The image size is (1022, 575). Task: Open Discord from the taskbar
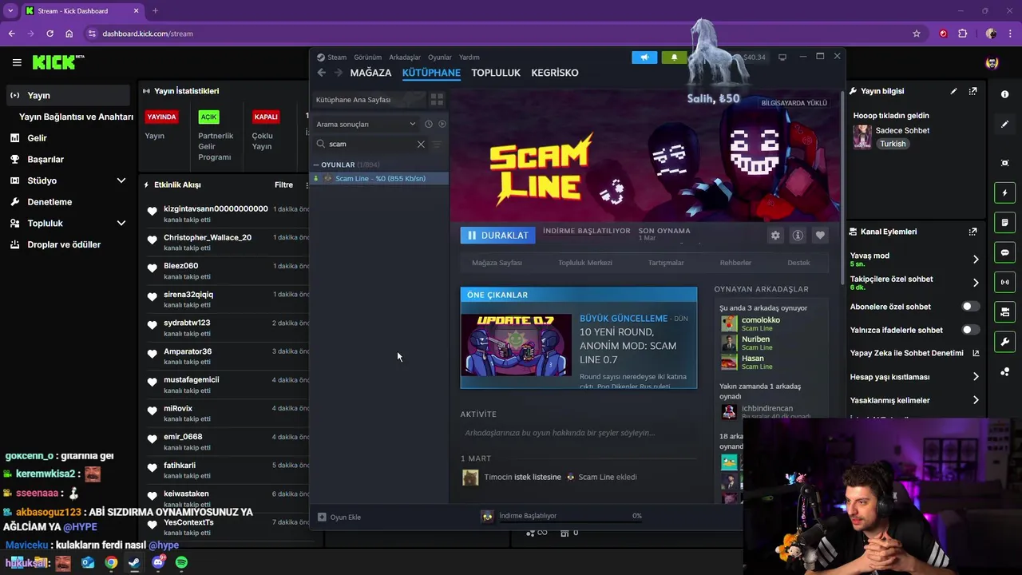158,562
